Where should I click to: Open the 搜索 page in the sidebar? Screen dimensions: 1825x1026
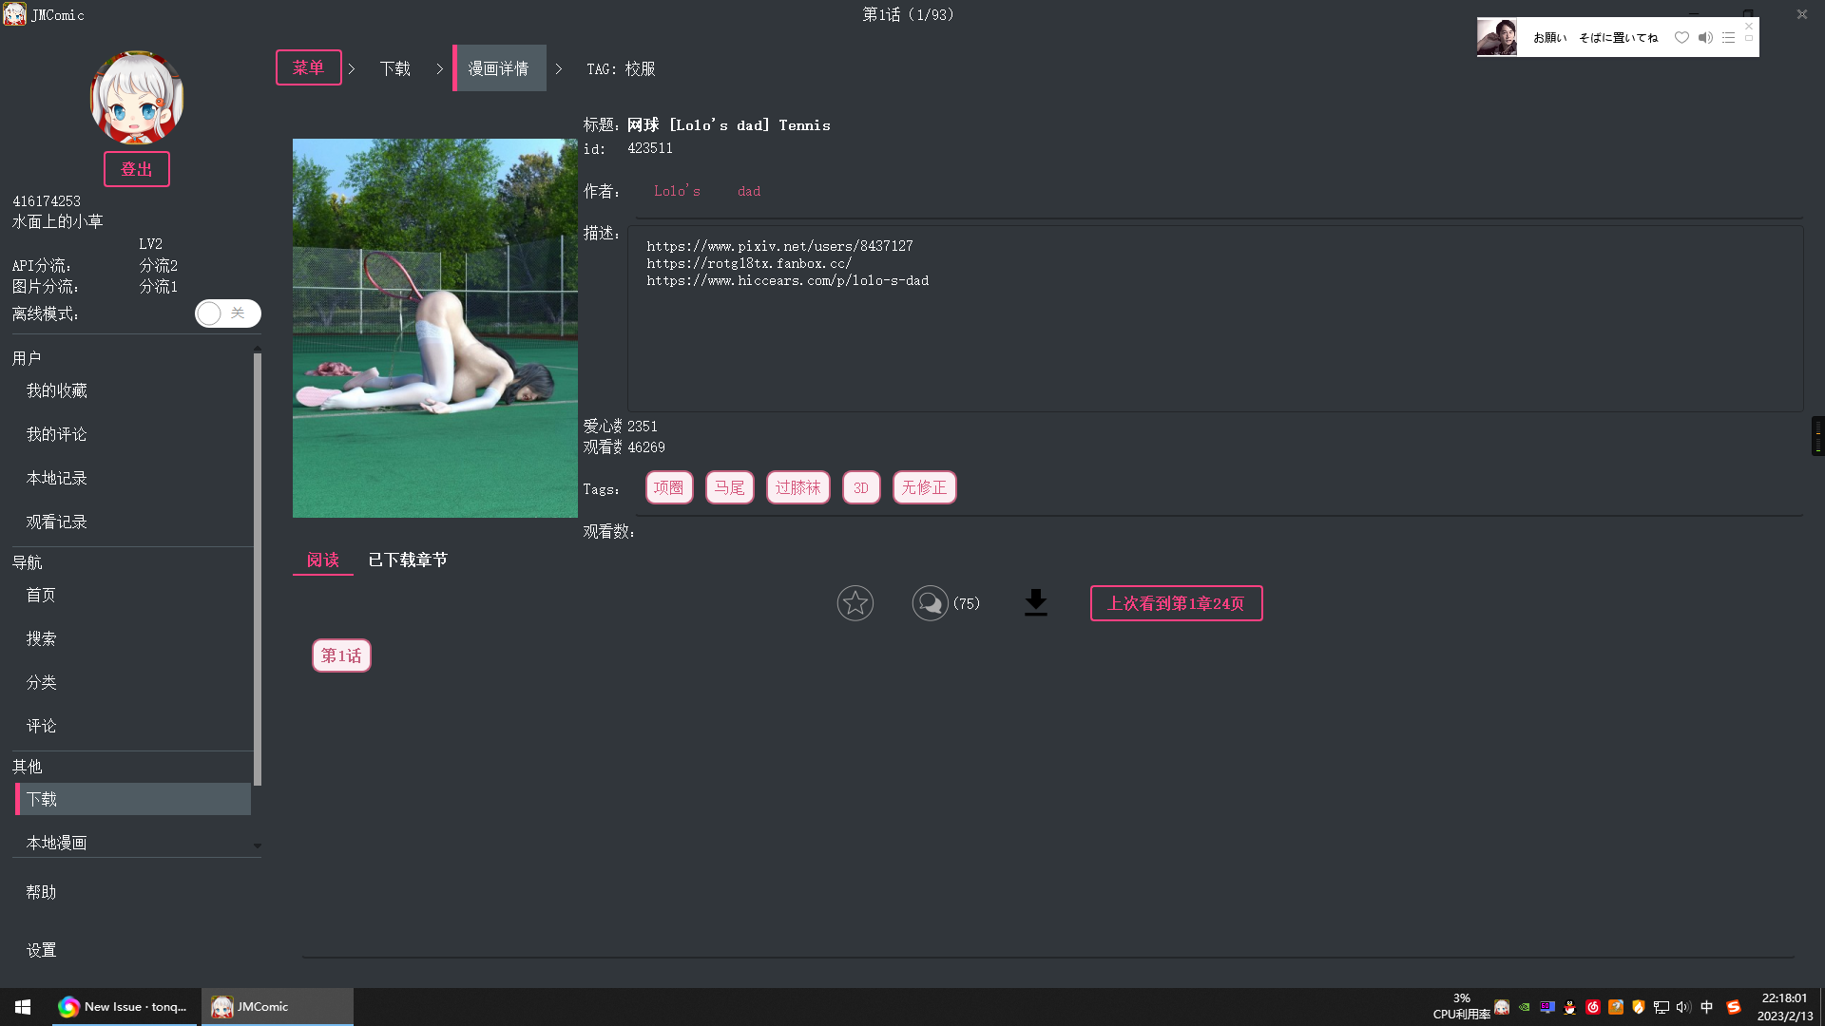point(41,638)
